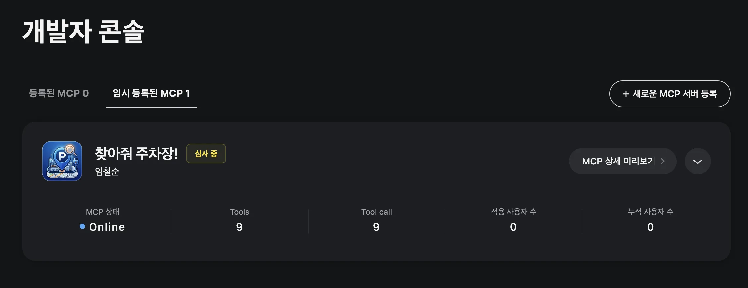
Task: Click the Tools count value
Action: click(x=240, y=227)
